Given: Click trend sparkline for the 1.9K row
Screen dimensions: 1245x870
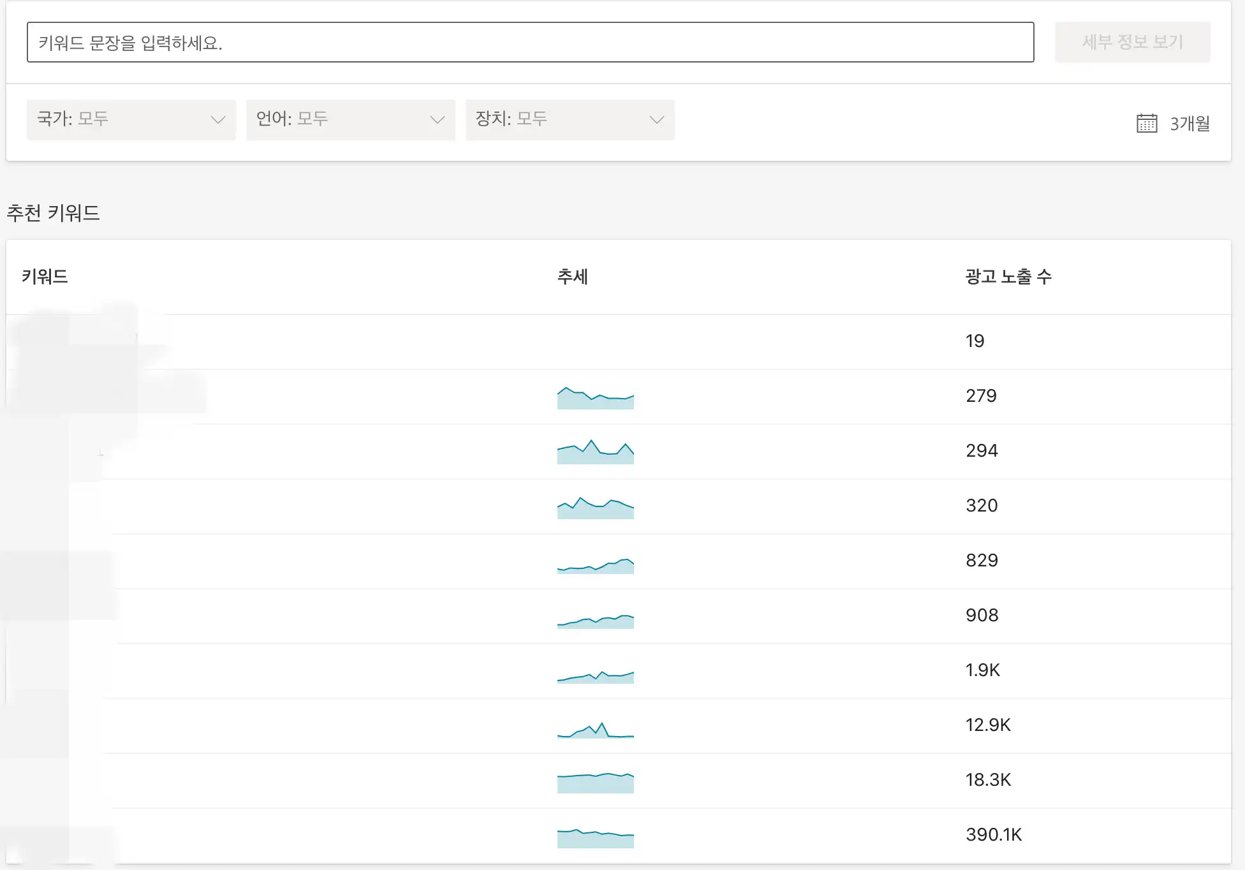Looking at the screenshot, I should (595, 676).
